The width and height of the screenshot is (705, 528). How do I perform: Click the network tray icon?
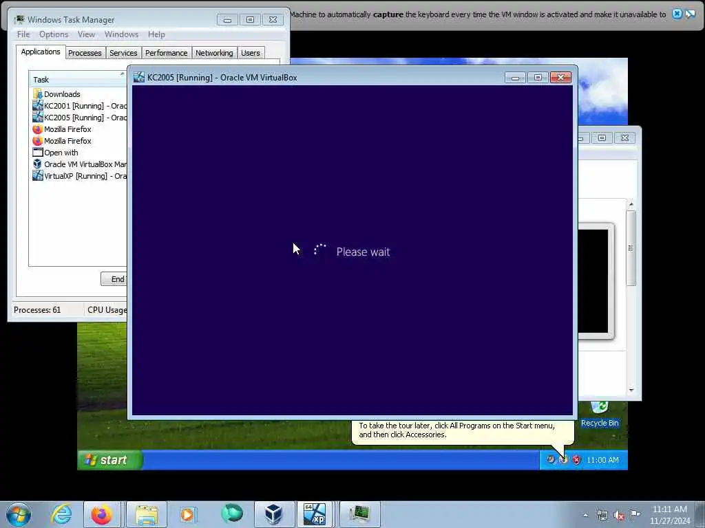click(602, 515)
